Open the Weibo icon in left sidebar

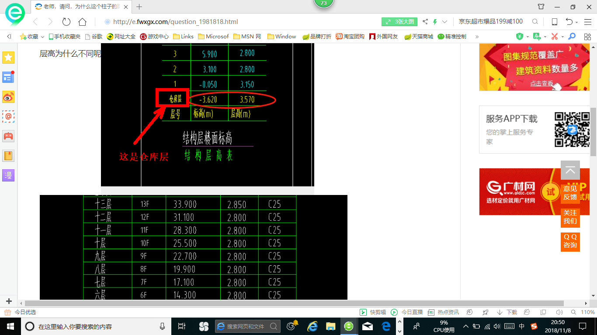point(8,97)
